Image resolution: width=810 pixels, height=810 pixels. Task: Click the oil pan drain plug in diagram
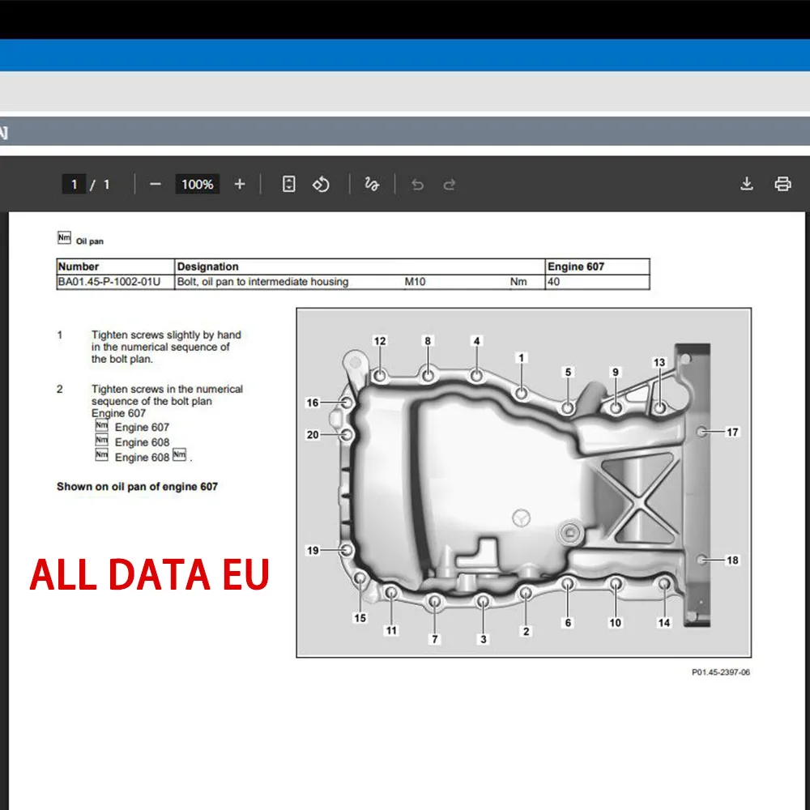point(569,533)
